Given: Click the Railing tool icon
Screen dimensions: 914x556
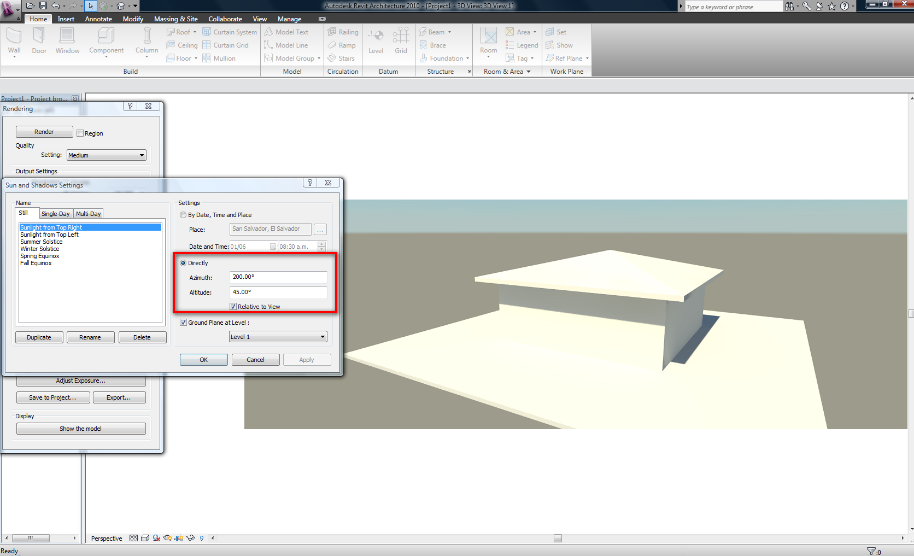Looking at the screenshot, I should (x=343, y=32).
